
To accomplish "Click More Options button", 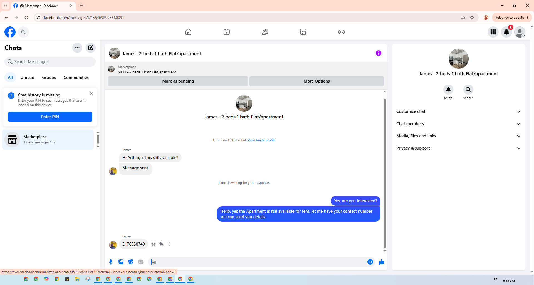I will [317, 81].
